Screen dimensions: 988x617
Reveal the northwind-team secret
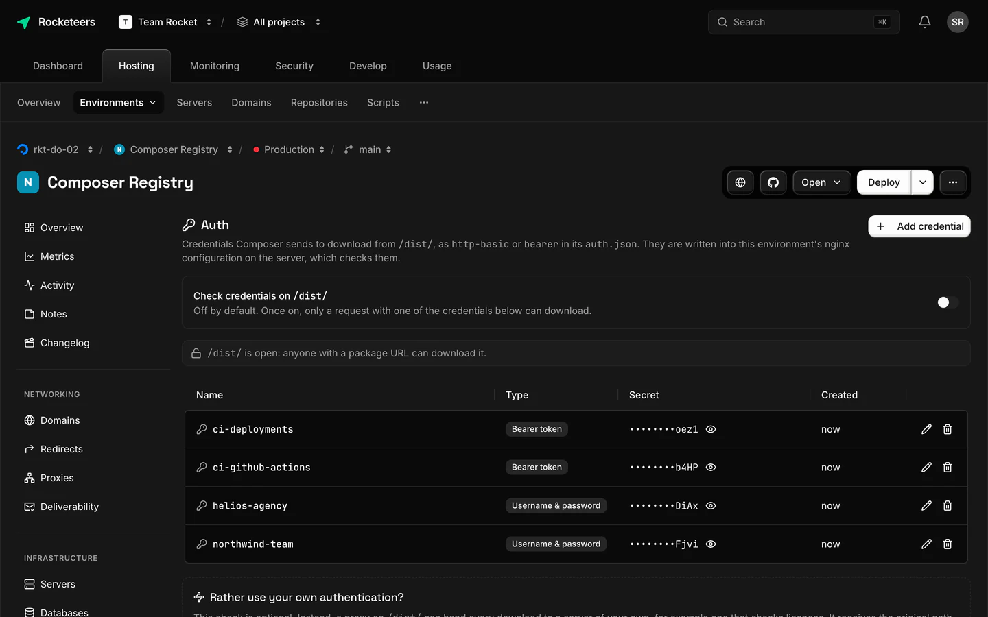pos(711,544)
